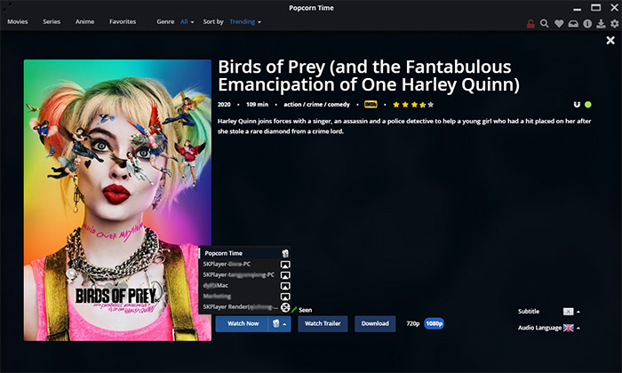Select Popcorn Time player in device list
The height and width of the screenshot is (373, 622).
pos(244,253)
